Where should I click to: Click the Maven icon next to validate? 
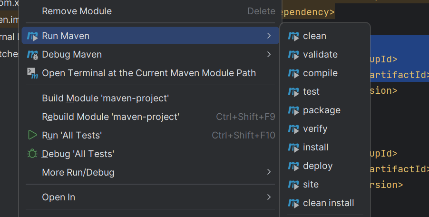(293, 55)
